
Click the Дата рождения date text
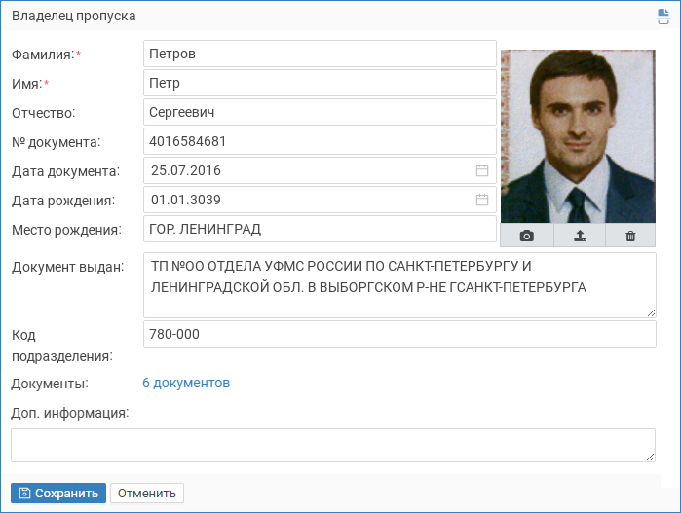(x=186, y=200)
